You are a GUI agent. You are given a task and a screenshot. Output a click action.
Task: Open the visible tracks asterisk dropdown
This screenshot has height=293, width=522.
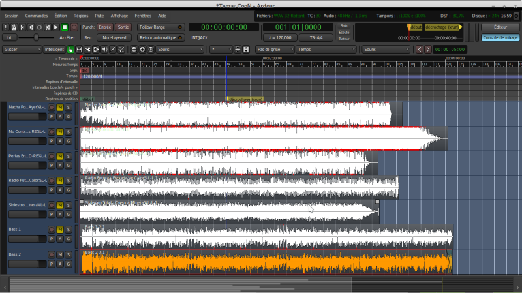coord(221,50)
